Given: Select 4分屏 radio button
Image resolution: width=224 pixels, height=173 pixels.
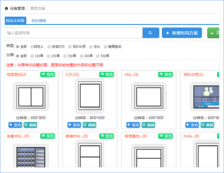Looking at the screenshot, I should pyautogui.click(x=82, y=56).
